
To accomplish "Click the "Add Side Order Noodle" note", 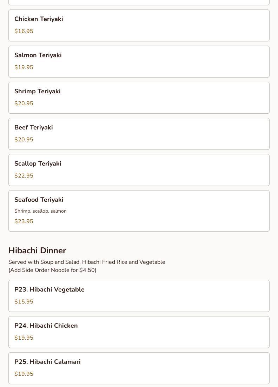I will pyautogui.click(x=52, y=270).
